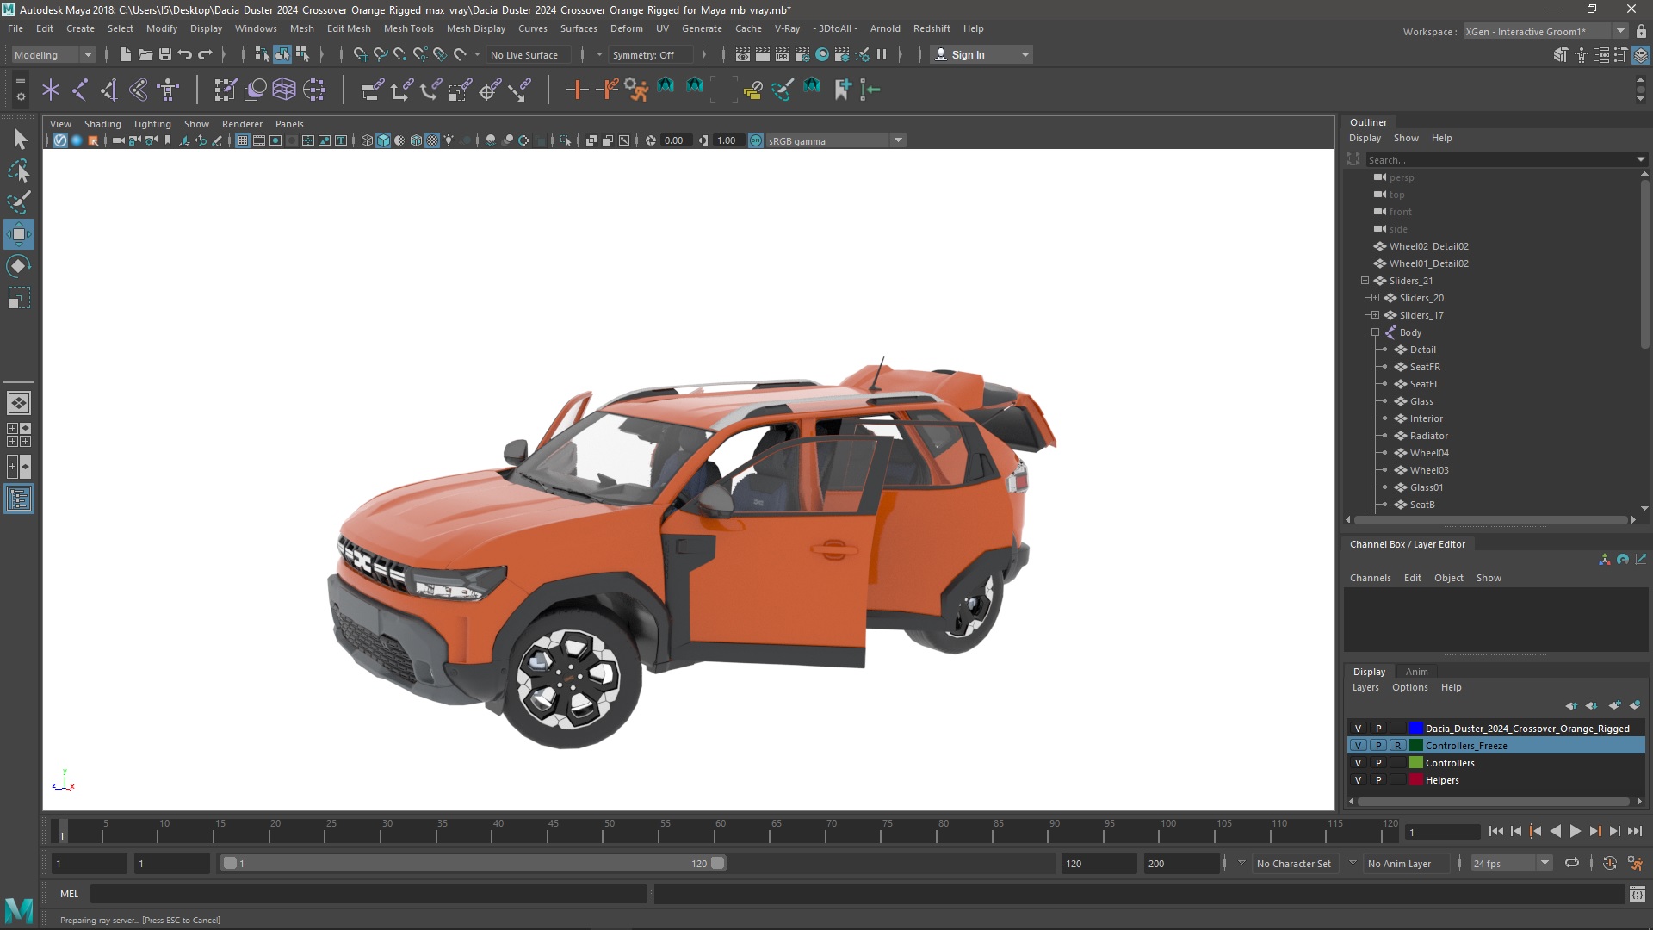Redo action via toolbar arrow
This screenshot has height=930, width=1653.
[205, 54]
